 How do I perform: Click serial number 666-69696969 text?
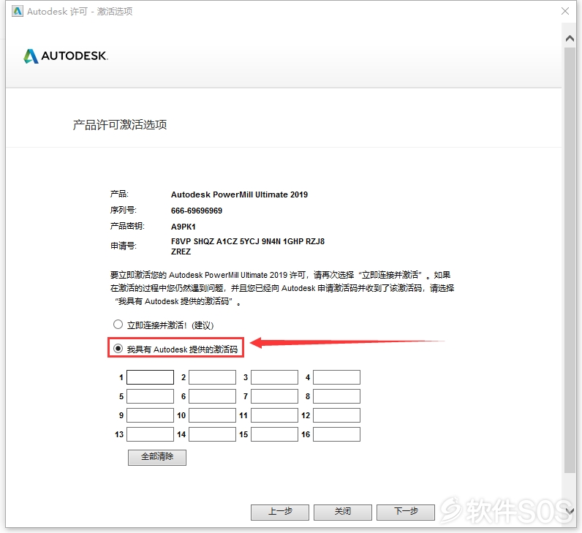197,211
